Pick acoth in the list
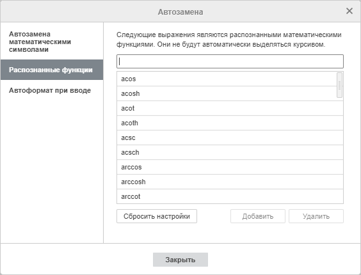Screen dimensions: 361x275 tap(230, 123)
